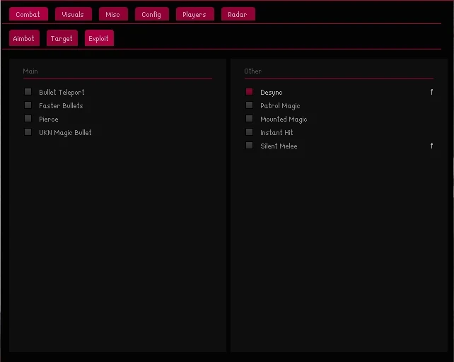This screenshot has width=454, height=362.
Task: Open the Combat tab
Action: (28, 14)
